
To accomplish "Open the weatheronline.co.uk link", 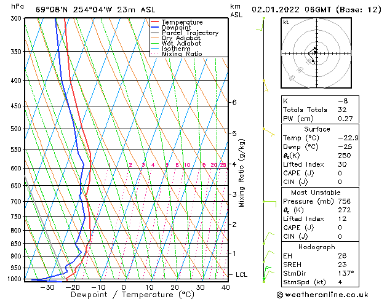I will tap(322, 295).
